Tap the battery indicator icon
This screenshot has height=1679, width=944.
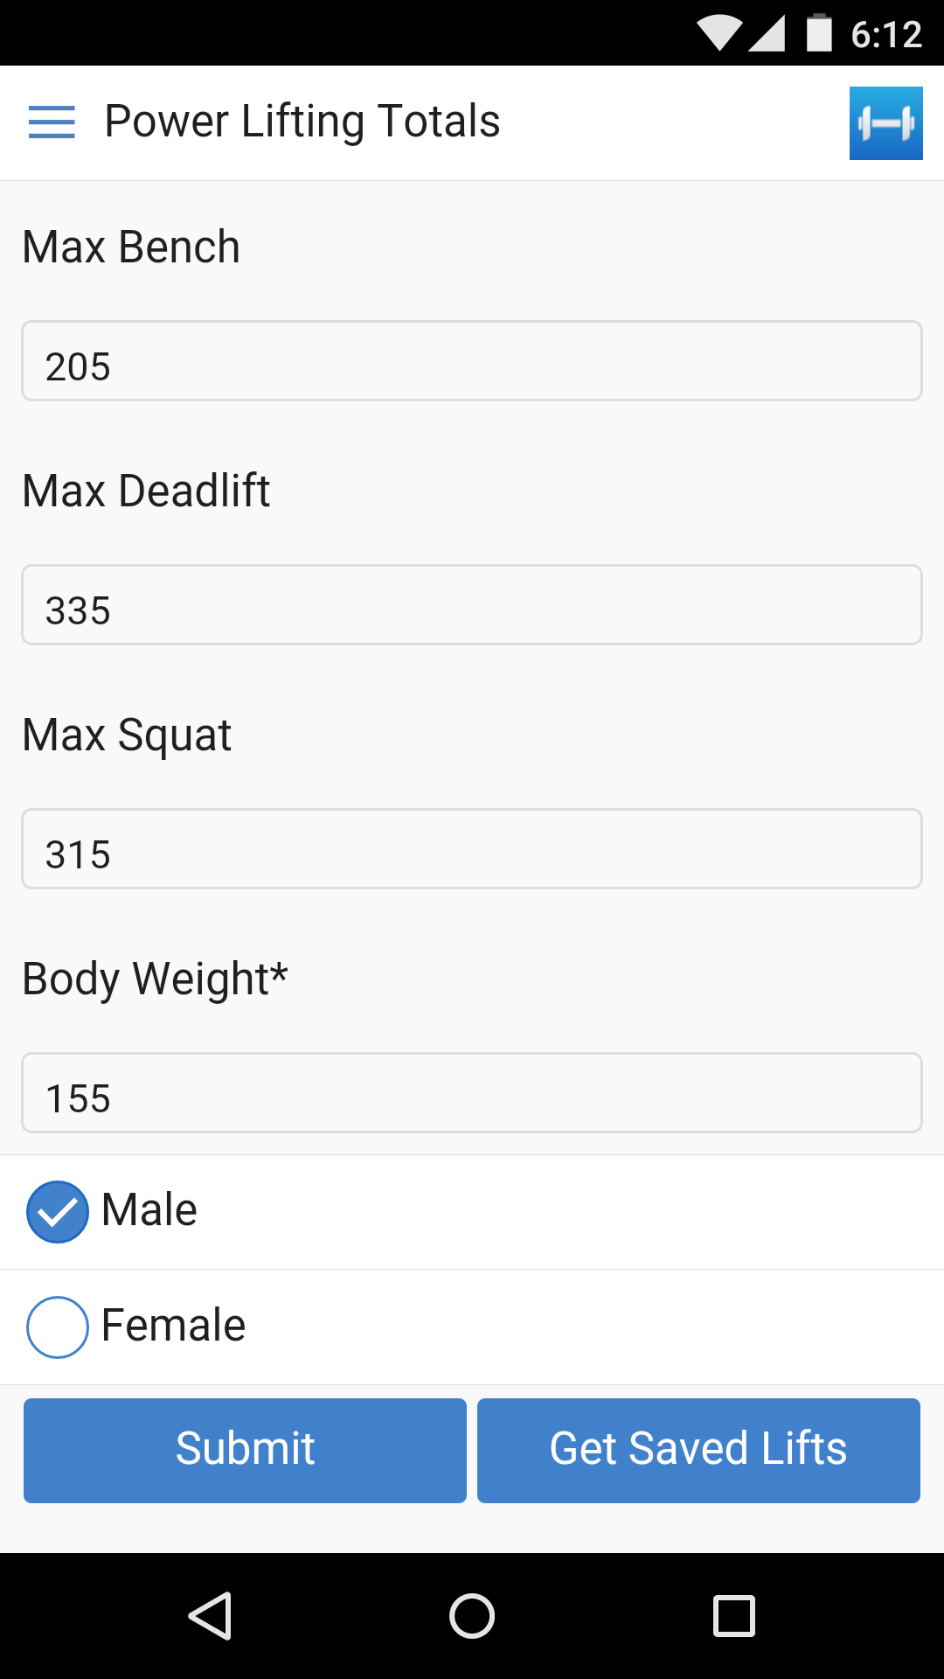tap(820, 31)
